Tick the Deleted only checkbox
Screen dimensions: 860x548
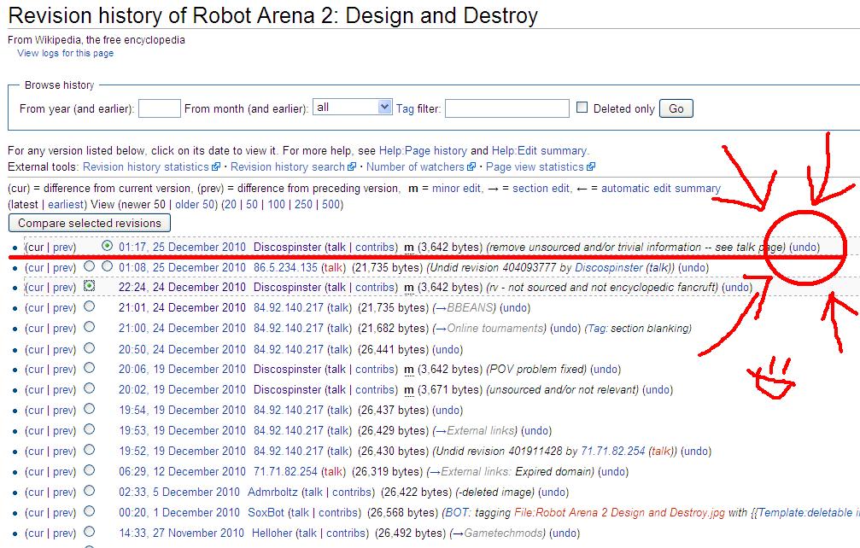(582, 108)
